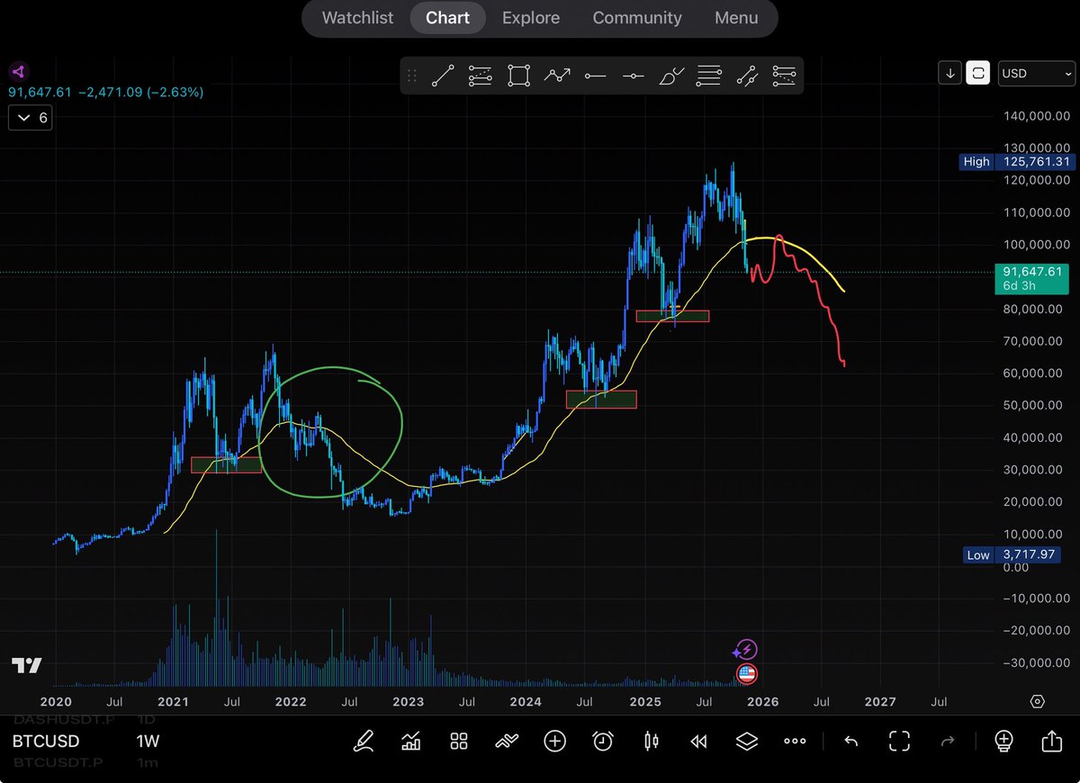Viewport: 1080px width, 783px height.
Task: Start bar replay with the rewind icon
Action: (699, 741)
